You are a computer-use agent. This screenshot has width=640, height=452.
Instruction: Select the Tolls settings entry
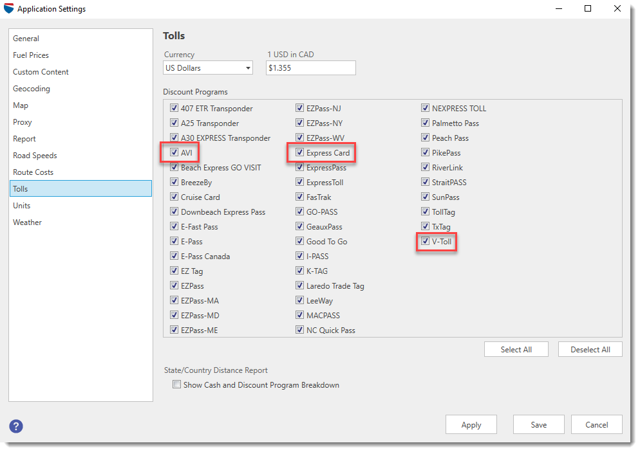[81, 188]
